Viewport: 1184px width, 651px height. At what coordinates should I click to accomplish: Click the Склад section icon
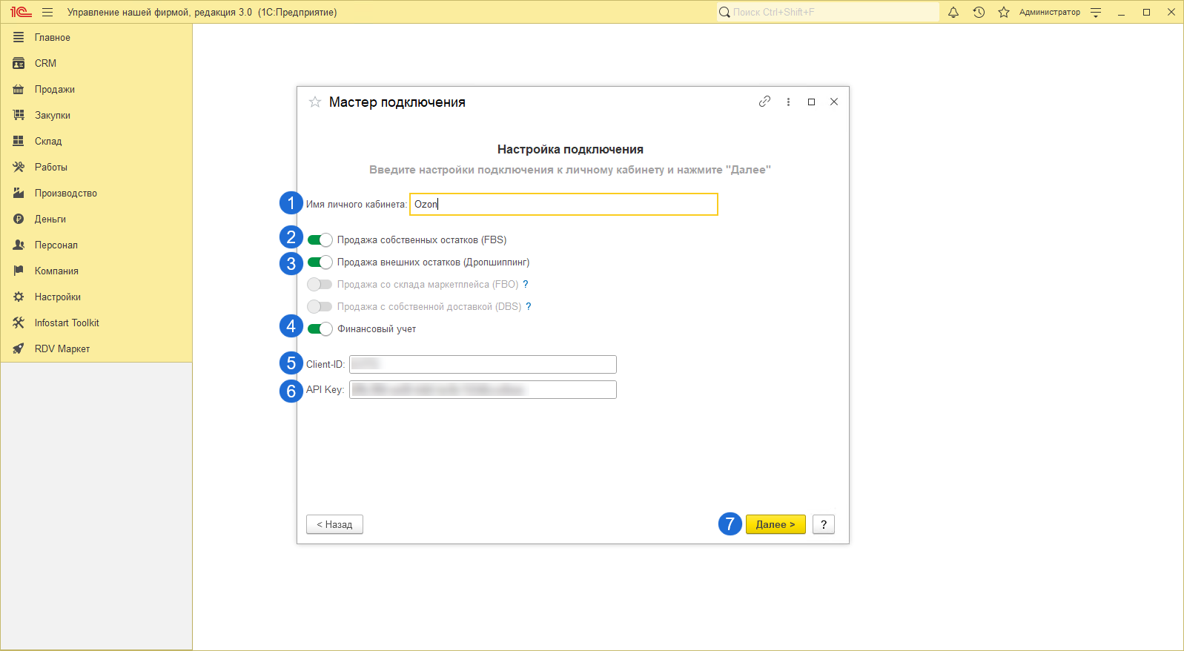pos(19,141)
